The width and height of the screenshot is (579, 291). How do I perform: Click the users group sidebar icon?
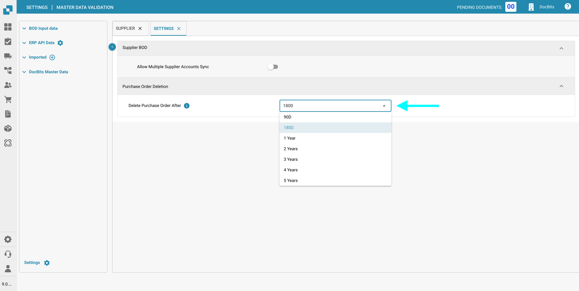tap(8, 85)
